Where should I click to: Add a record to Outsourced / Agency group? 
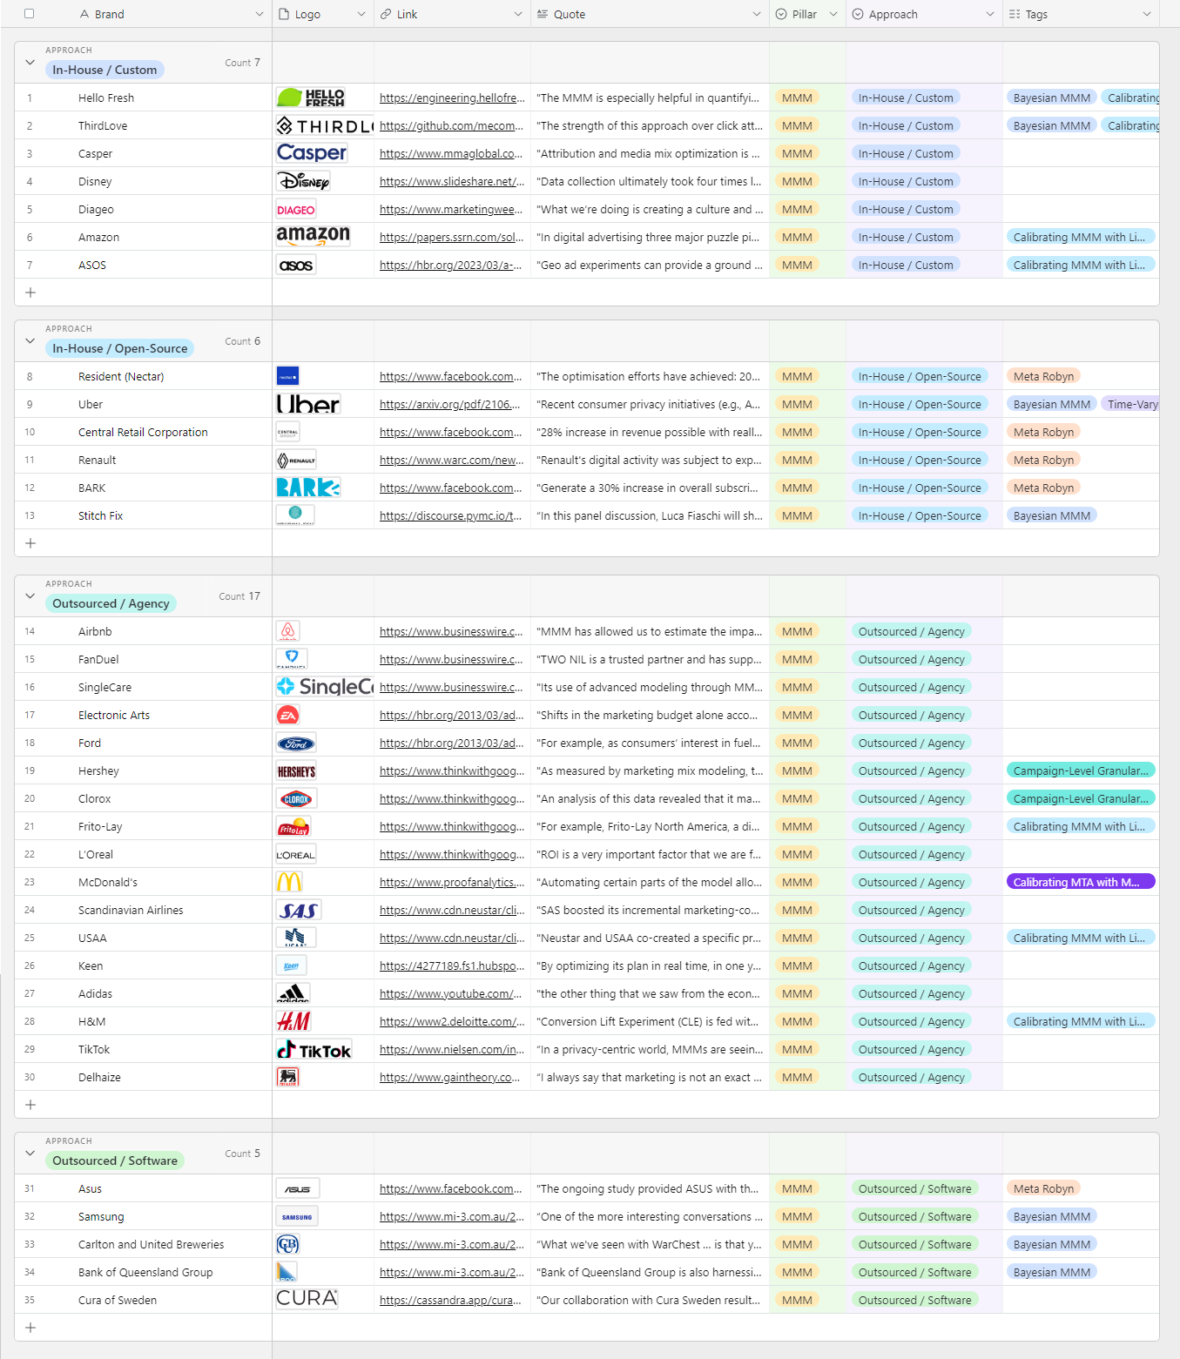point(30,1105)
